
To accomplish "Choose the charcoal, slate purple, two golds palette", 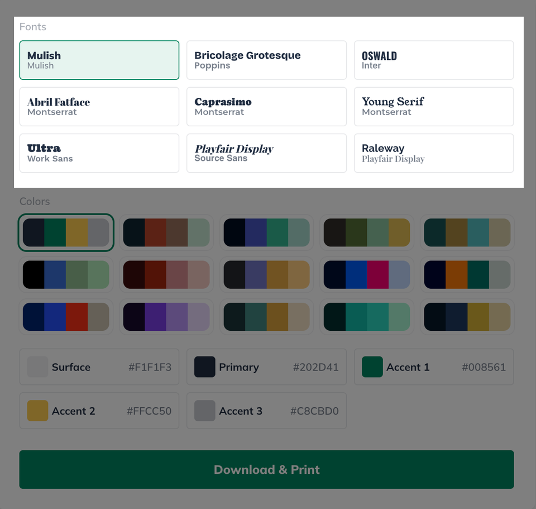I will click(267, 275).
